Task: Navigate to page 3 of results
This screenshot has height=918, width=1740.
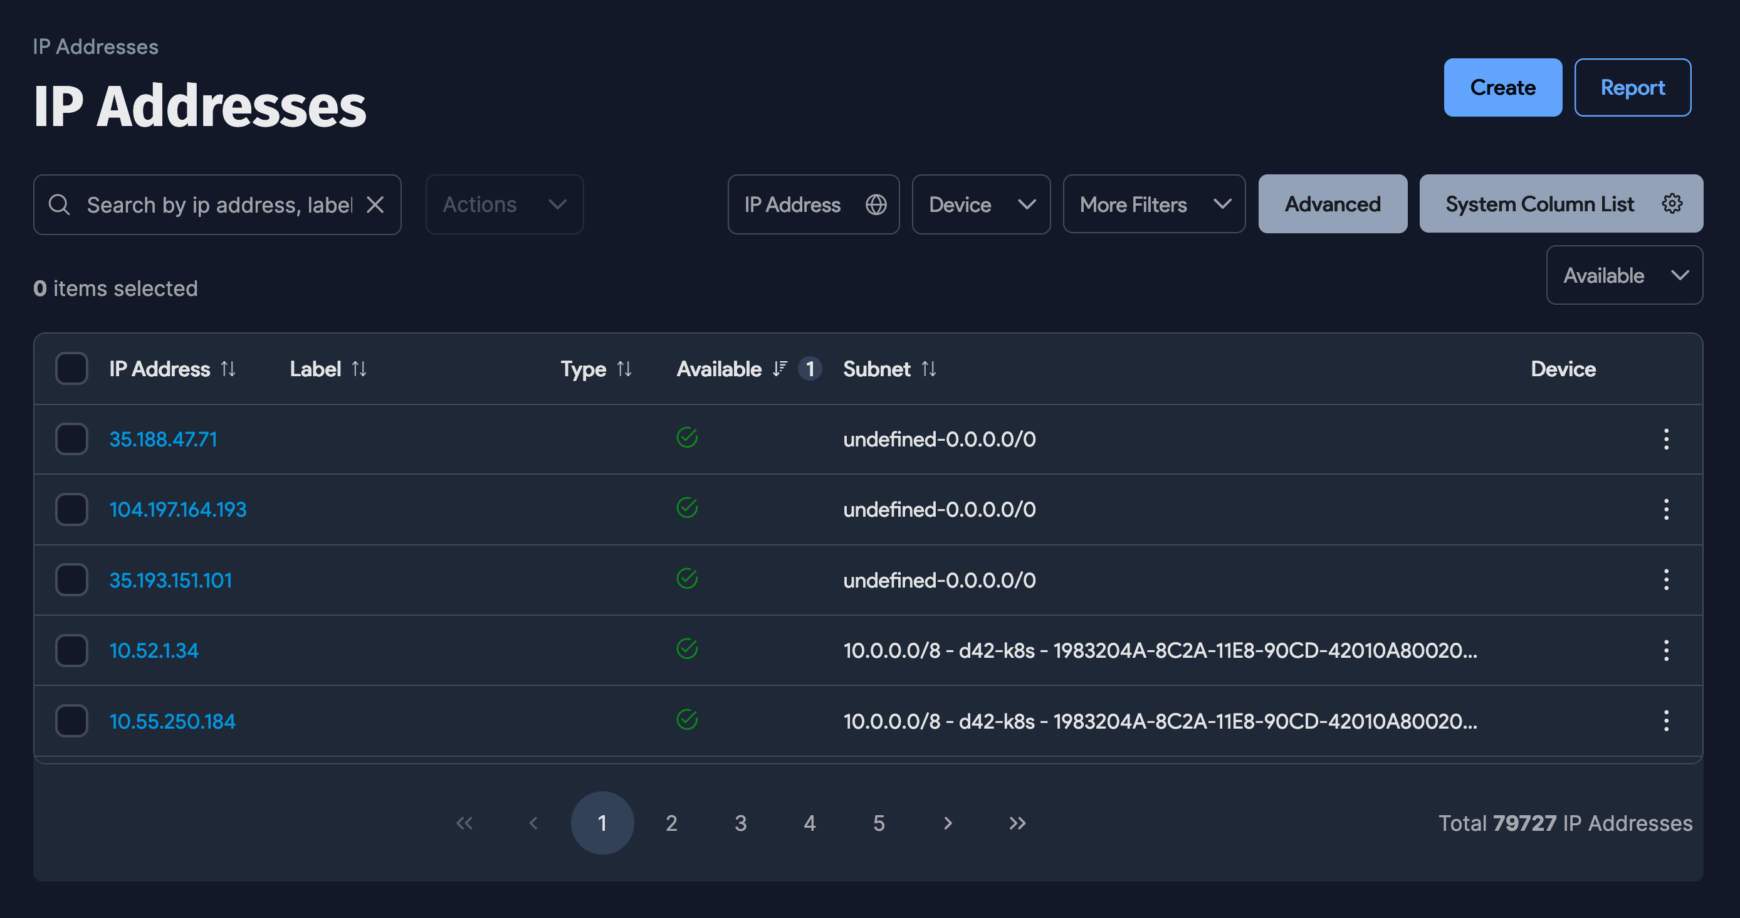Action: [740, 823]
